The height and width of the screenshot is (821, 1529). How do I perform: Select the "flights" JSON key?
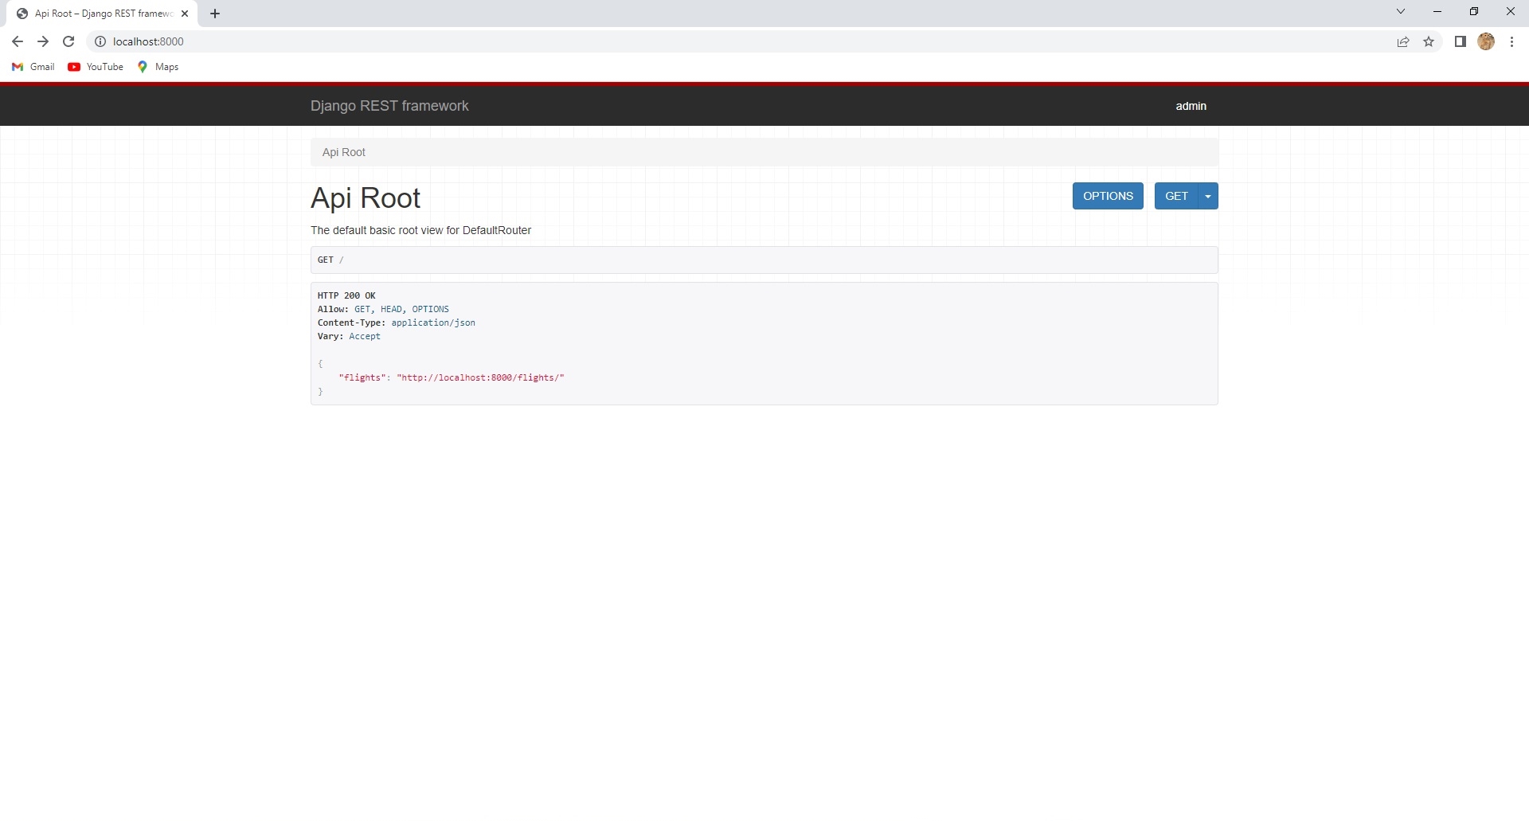point(362,377)
